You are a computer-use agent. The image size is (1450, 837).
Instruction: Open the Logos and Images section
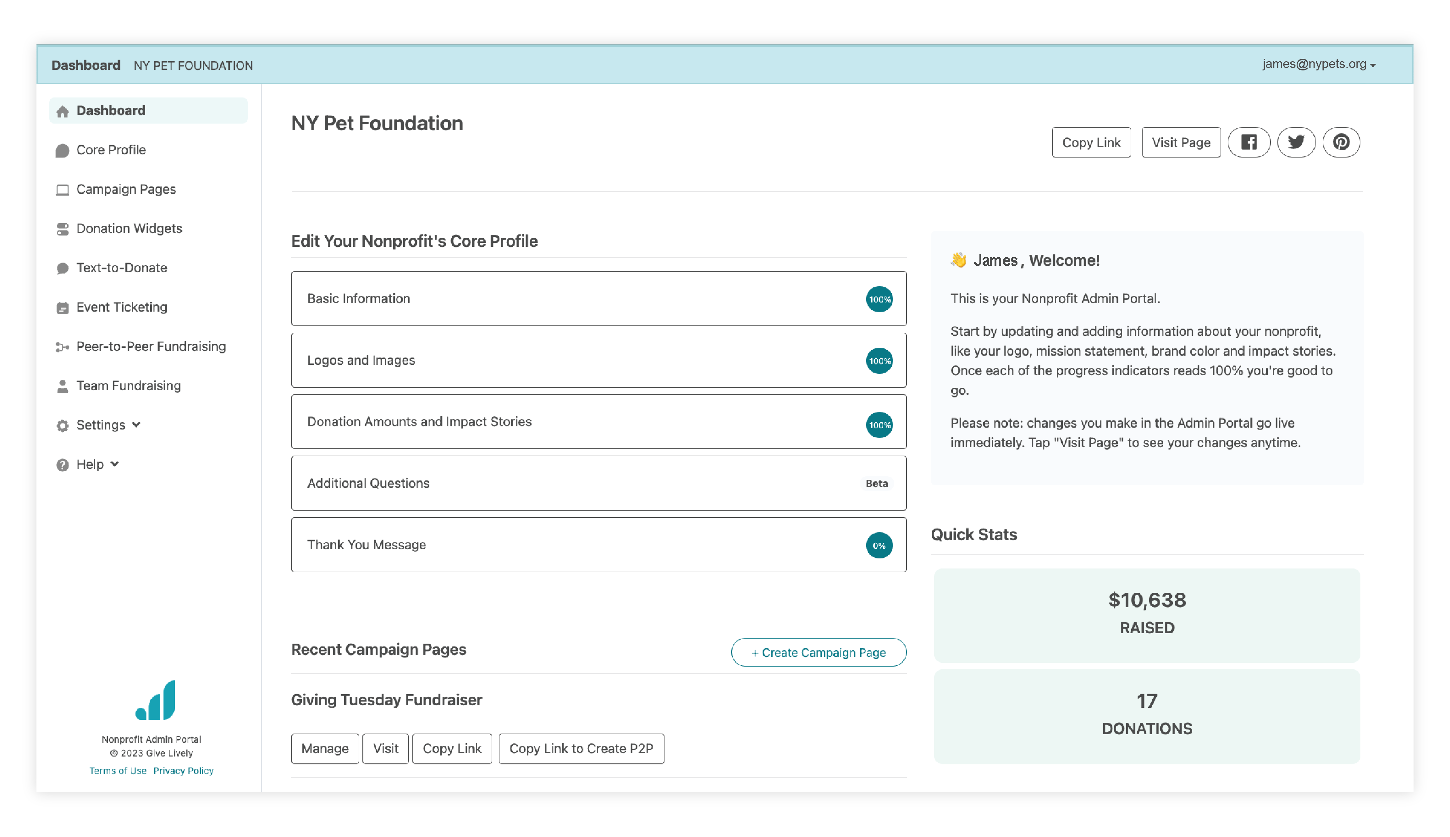598,360
